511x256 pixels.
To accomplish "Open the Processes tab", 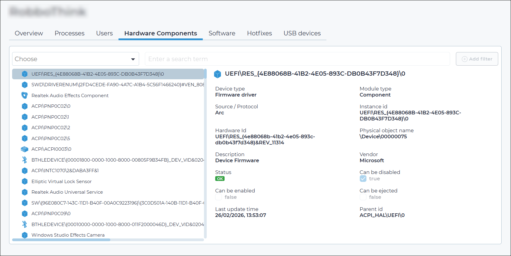I will coord(69,33).
